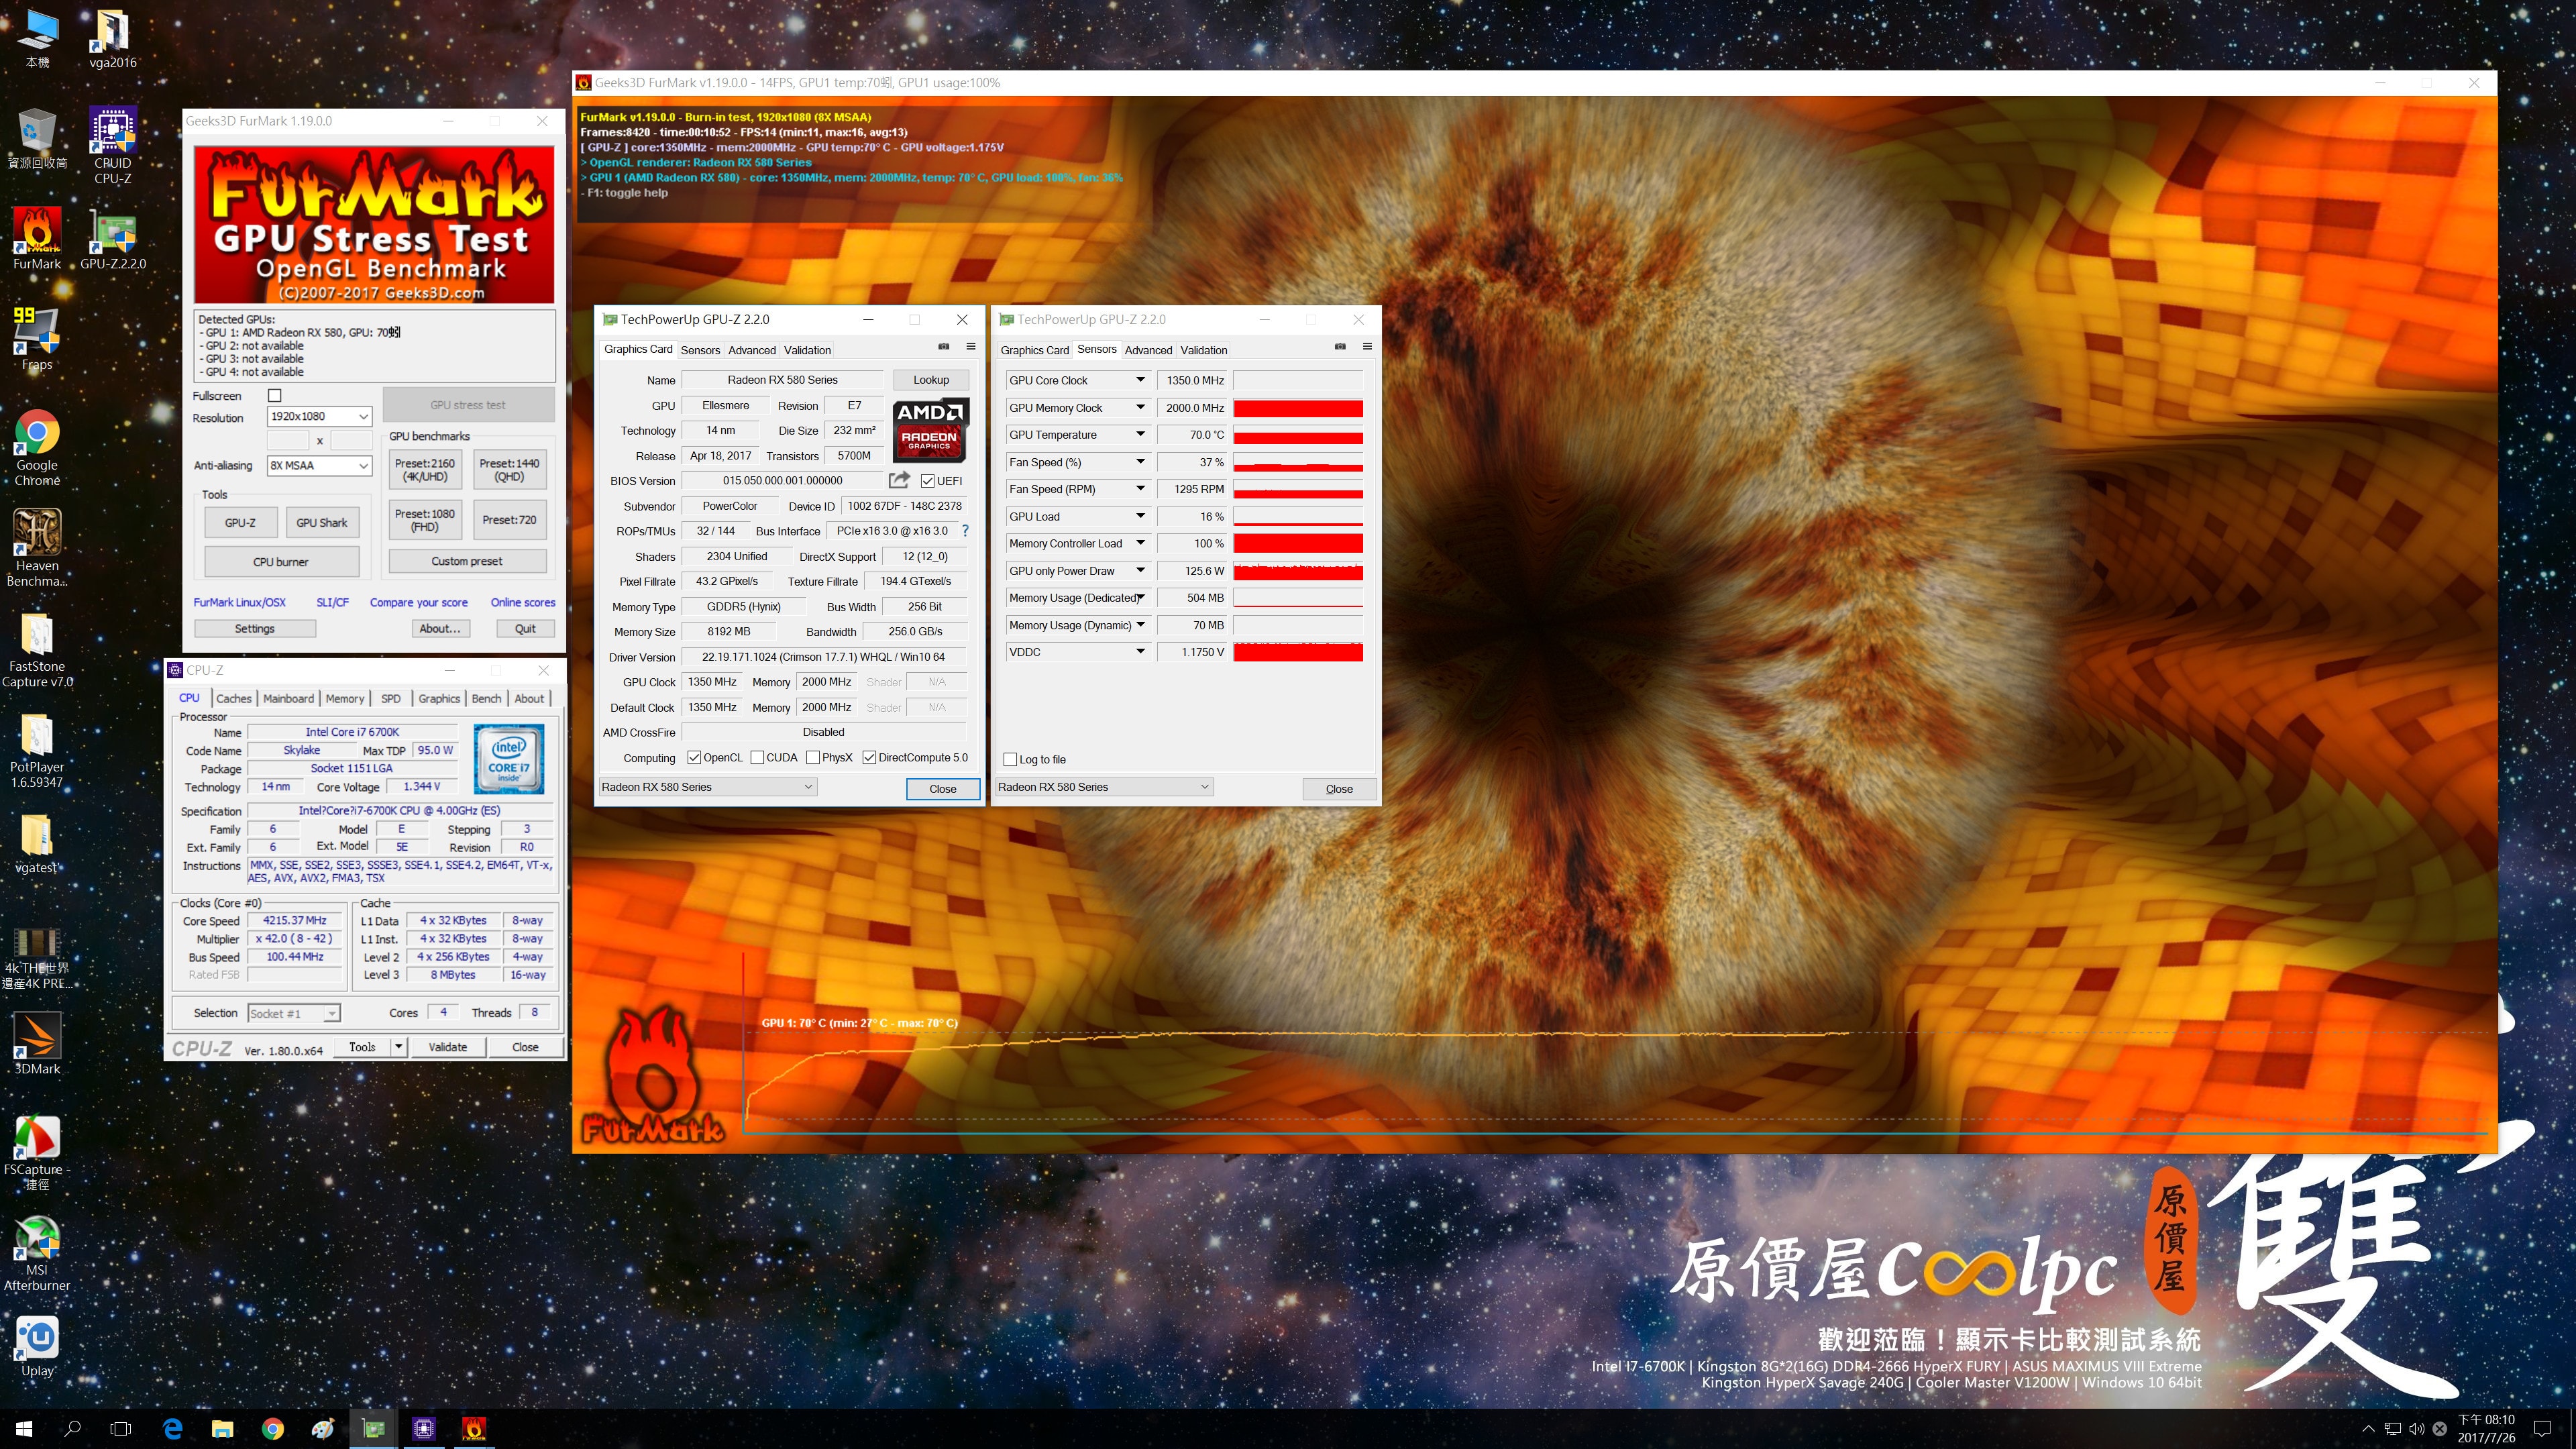Screen dimensions: 2576x1449
Task: Run the Preset:1080 (FHD) benchmark
Action: 425,520
